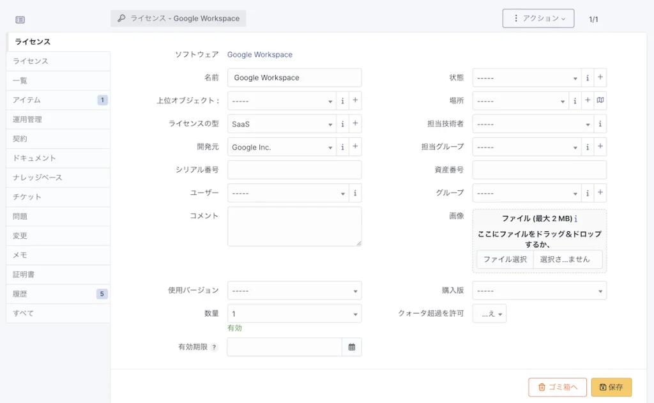Open 一覧 tab in sidebar
Screen dimensions: 654x403
(58, 80)
